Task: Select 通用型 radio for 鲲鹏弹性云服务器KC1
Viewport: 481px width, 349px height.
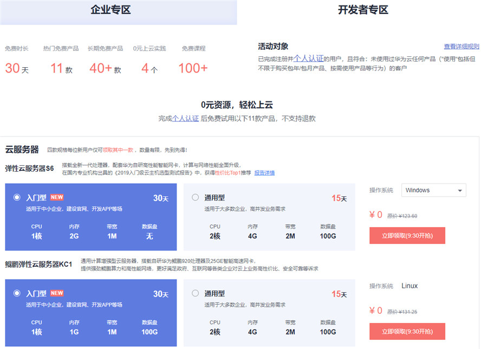Action: tap(195, 293)
